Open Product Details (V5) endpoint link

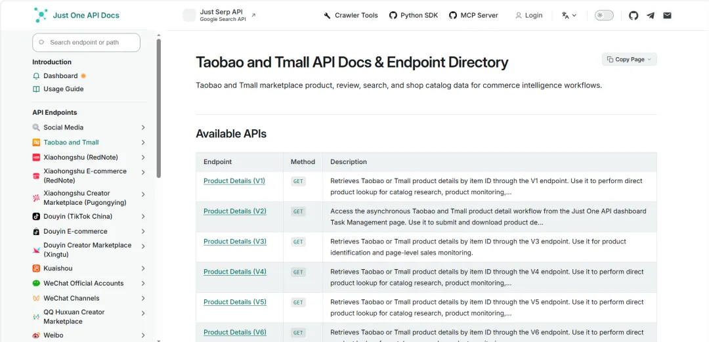(x=234, y=302)
